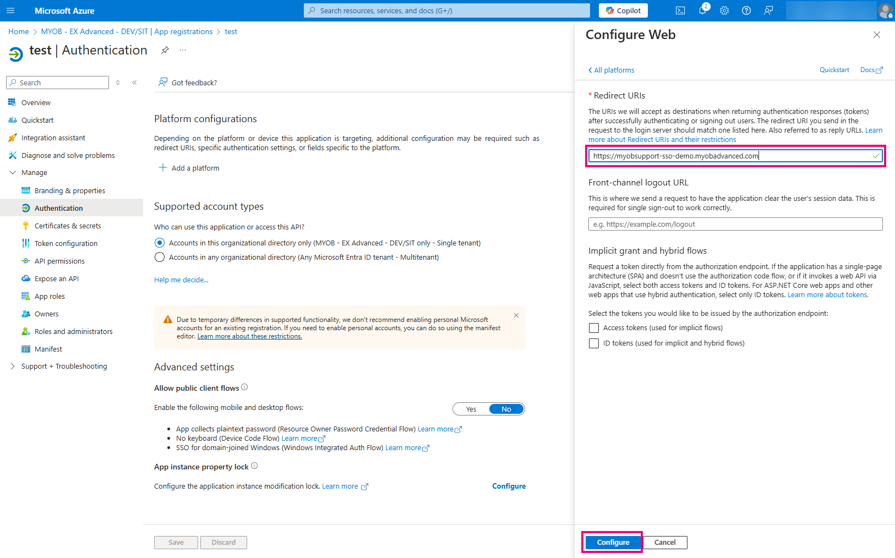Set Allow public client flows to No
The width and height of the screenshot is (895, 558).
(x=506, y=409)
